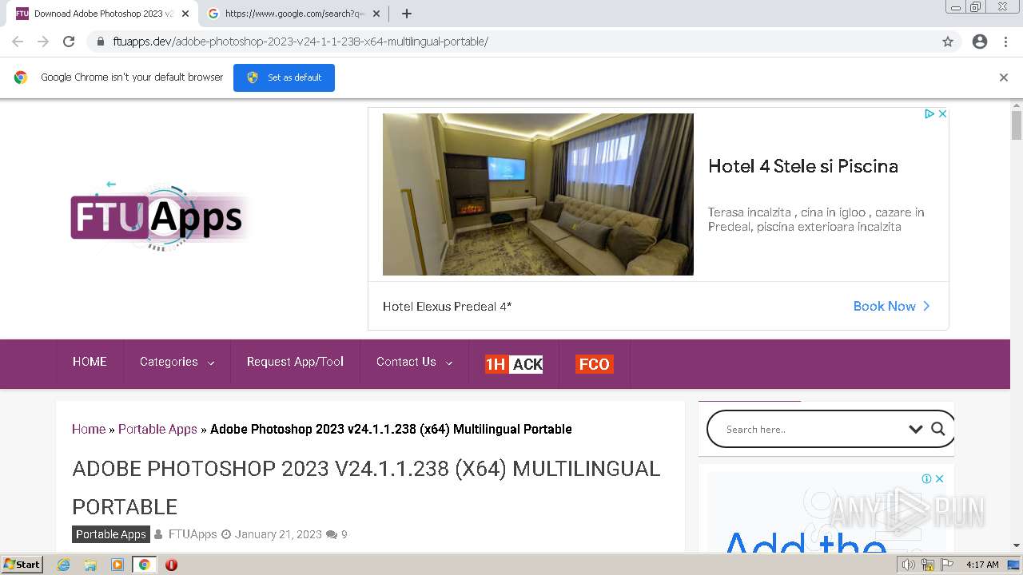Open the Chrome profile avatar icon
The image size is (1023, 575).
pyautogui.click(x=980, y=42)
